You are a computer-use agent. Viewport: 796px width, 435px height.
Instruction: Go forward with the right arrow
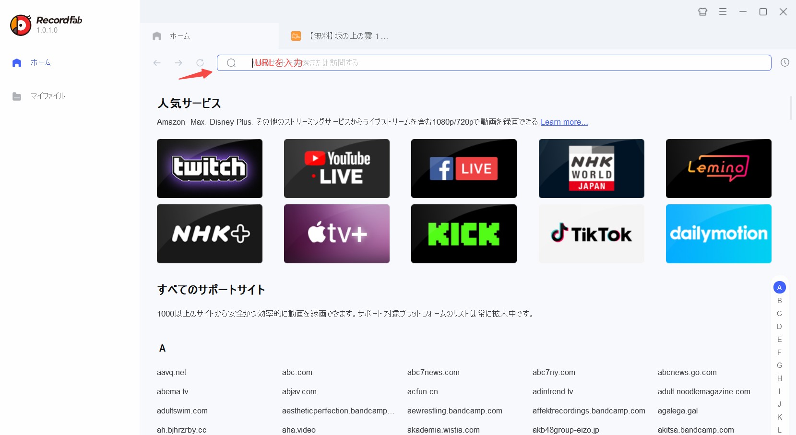178,63
